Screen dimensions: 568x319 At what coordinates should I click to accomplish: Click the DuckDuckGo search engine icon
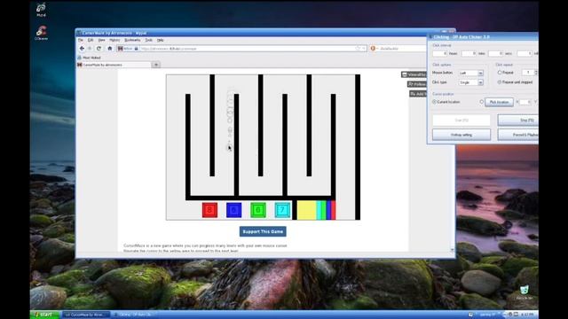(373, 49)
